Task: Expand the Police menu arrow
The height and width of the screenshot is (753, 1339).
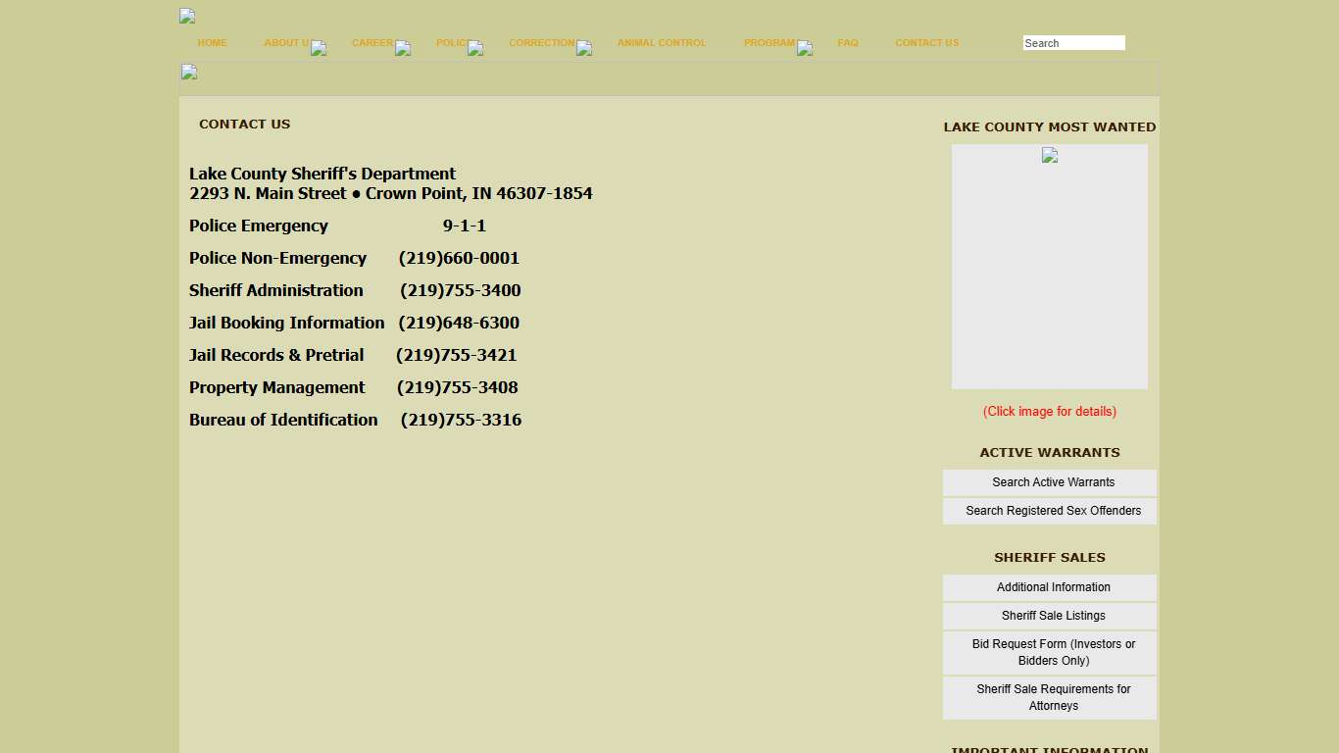Action: point(475,48)
